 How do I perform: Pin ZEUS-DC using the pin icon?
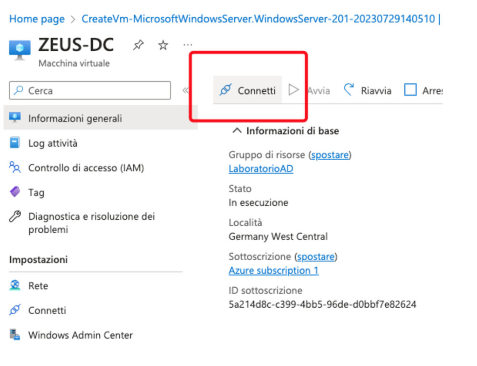(x=138, y=45)
